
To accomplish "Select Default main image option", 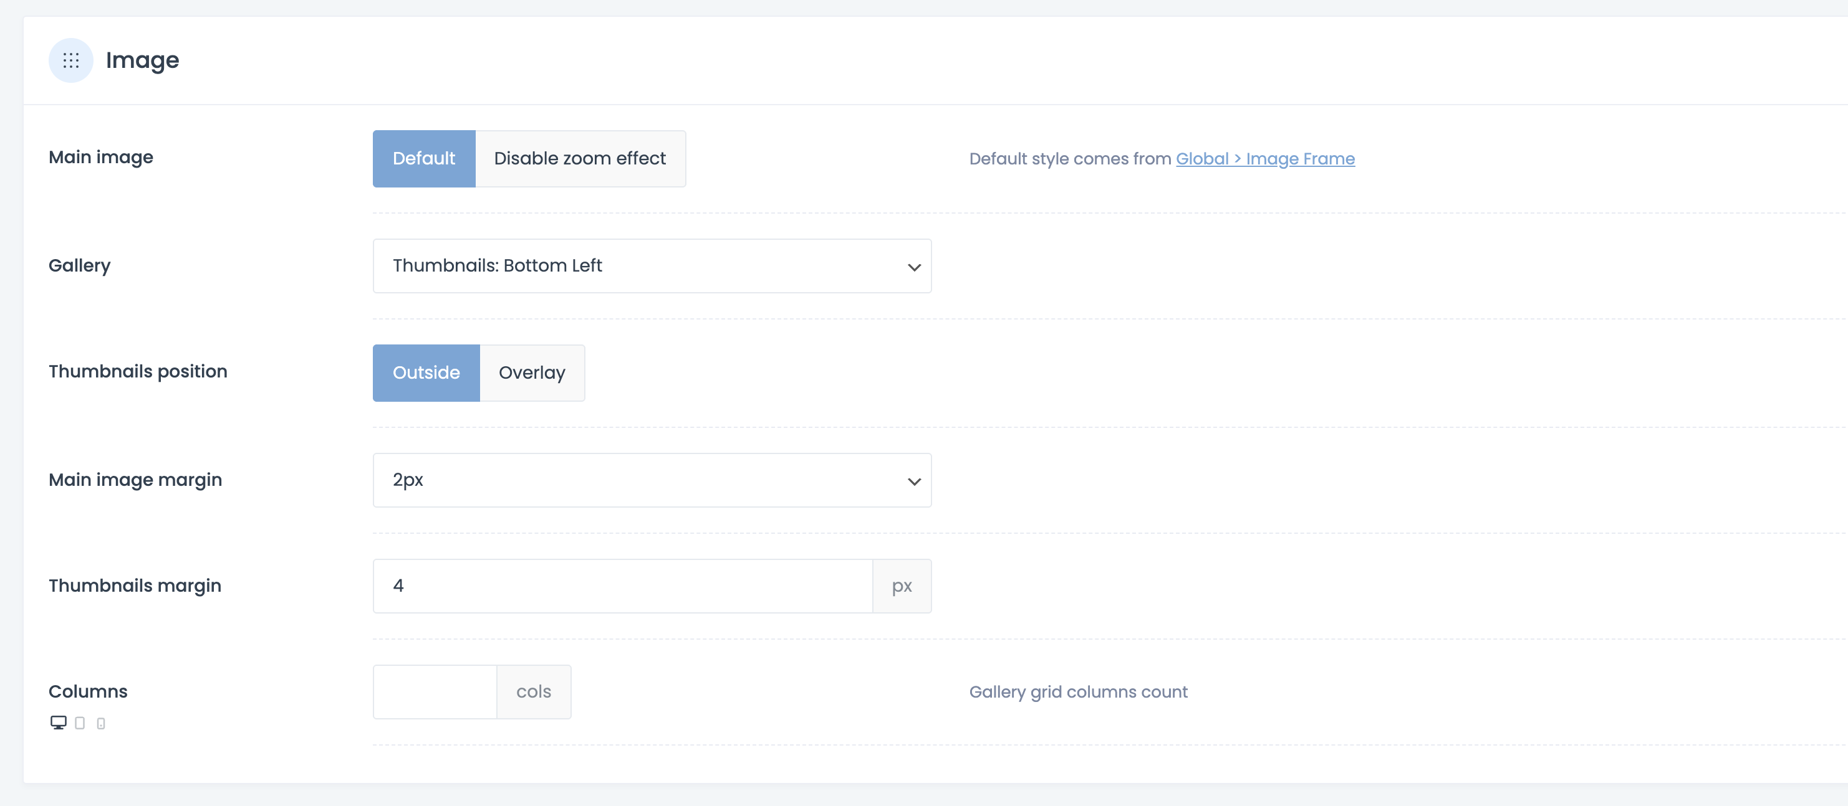I will (423, 158).
